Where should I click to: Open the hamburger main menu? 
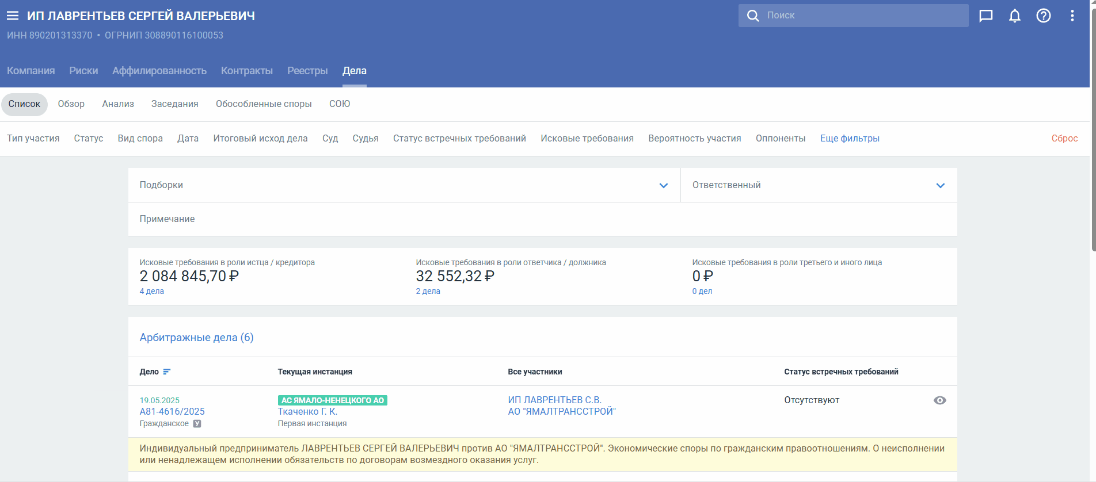click(13, 16)
